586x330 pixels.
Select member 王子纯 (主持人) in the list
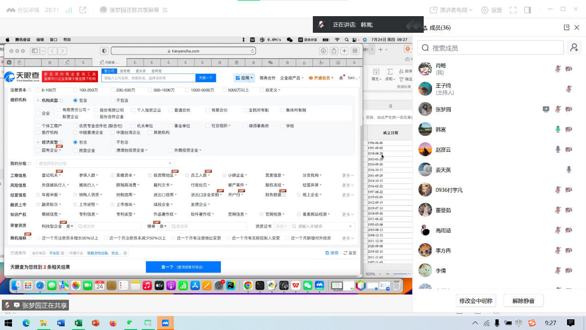pos(443,89)
